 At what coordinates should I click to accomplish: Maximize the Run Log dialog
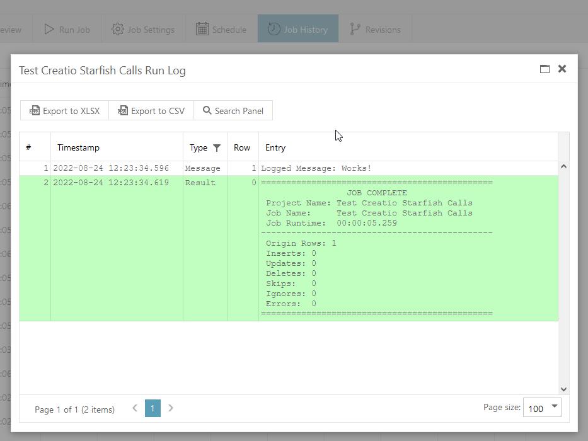tap(545, 69)
